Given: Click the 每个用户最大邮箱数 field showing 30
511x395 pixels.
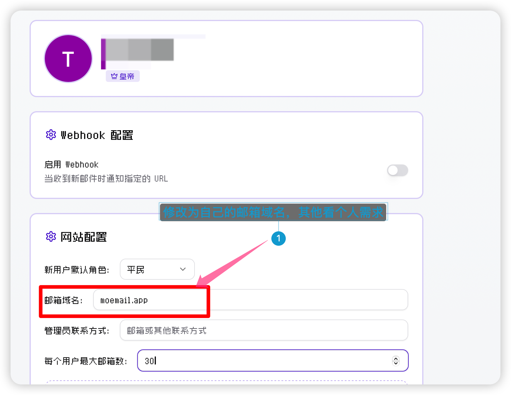Looking at the screenshot, I should point(264,361).
